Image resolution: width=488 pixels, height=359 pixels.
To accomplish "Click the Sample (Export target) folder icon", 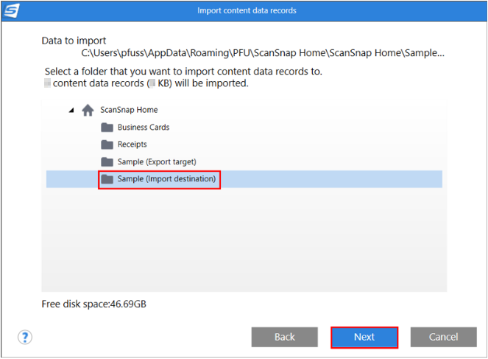I will click(x=107, y=161).
